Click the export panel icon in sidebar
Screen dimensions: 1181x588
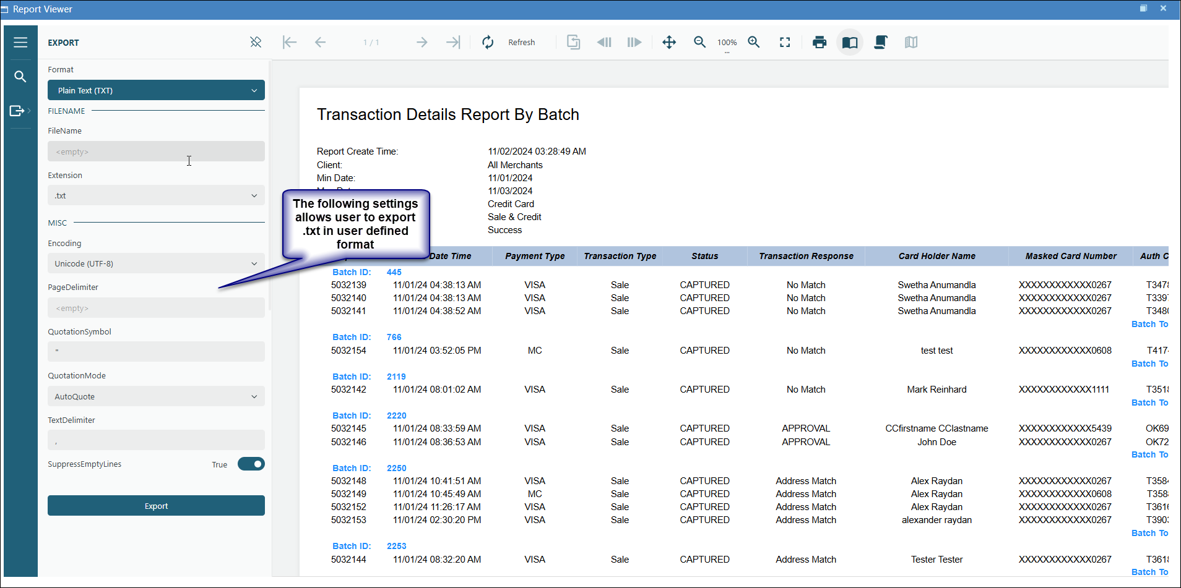click(x=17, y=111)
